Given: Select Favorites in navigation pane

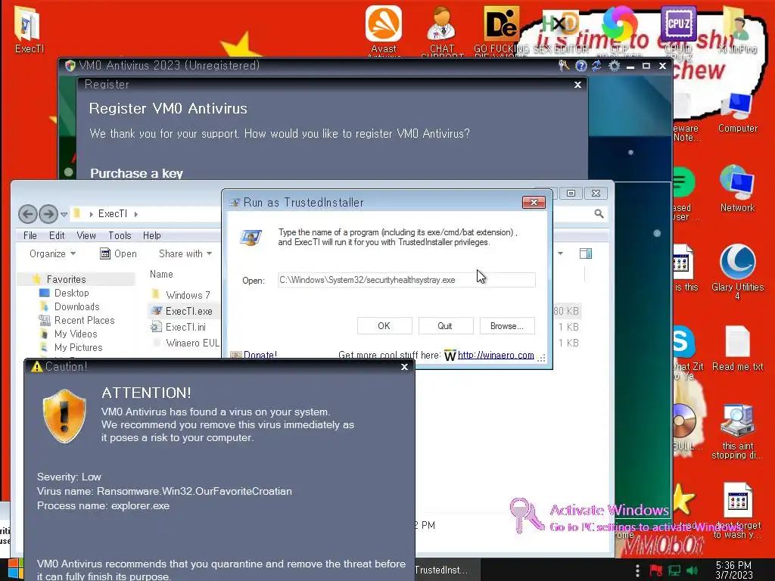Looking at the screenshot, I should click(67, 279).
